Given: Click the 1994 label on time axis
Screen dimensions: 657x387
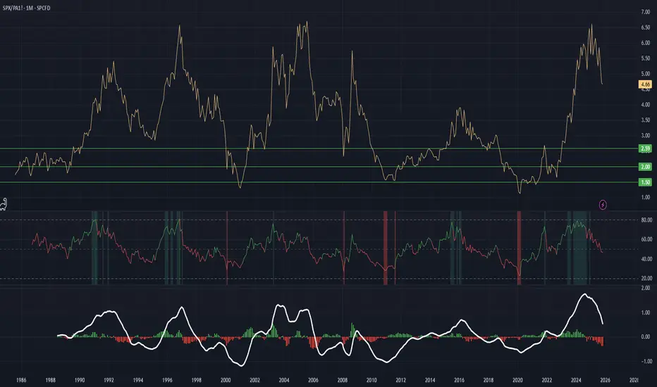Looking at the screenshot, I should tap(138, 380).
